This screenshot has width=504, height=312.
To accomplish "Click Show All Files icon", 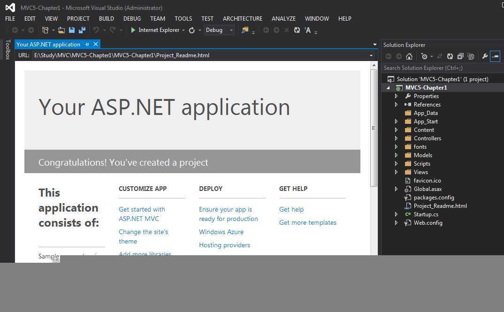I will click(x=471, y=57).
